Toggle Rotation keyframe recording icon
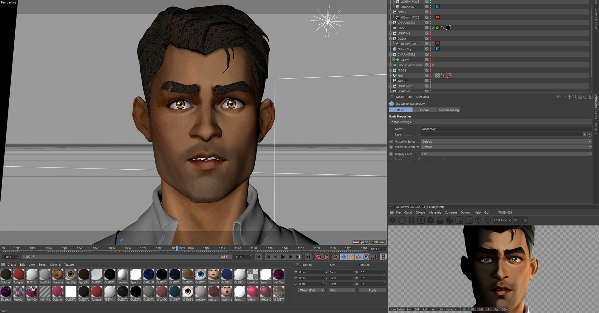 (358, 257)
